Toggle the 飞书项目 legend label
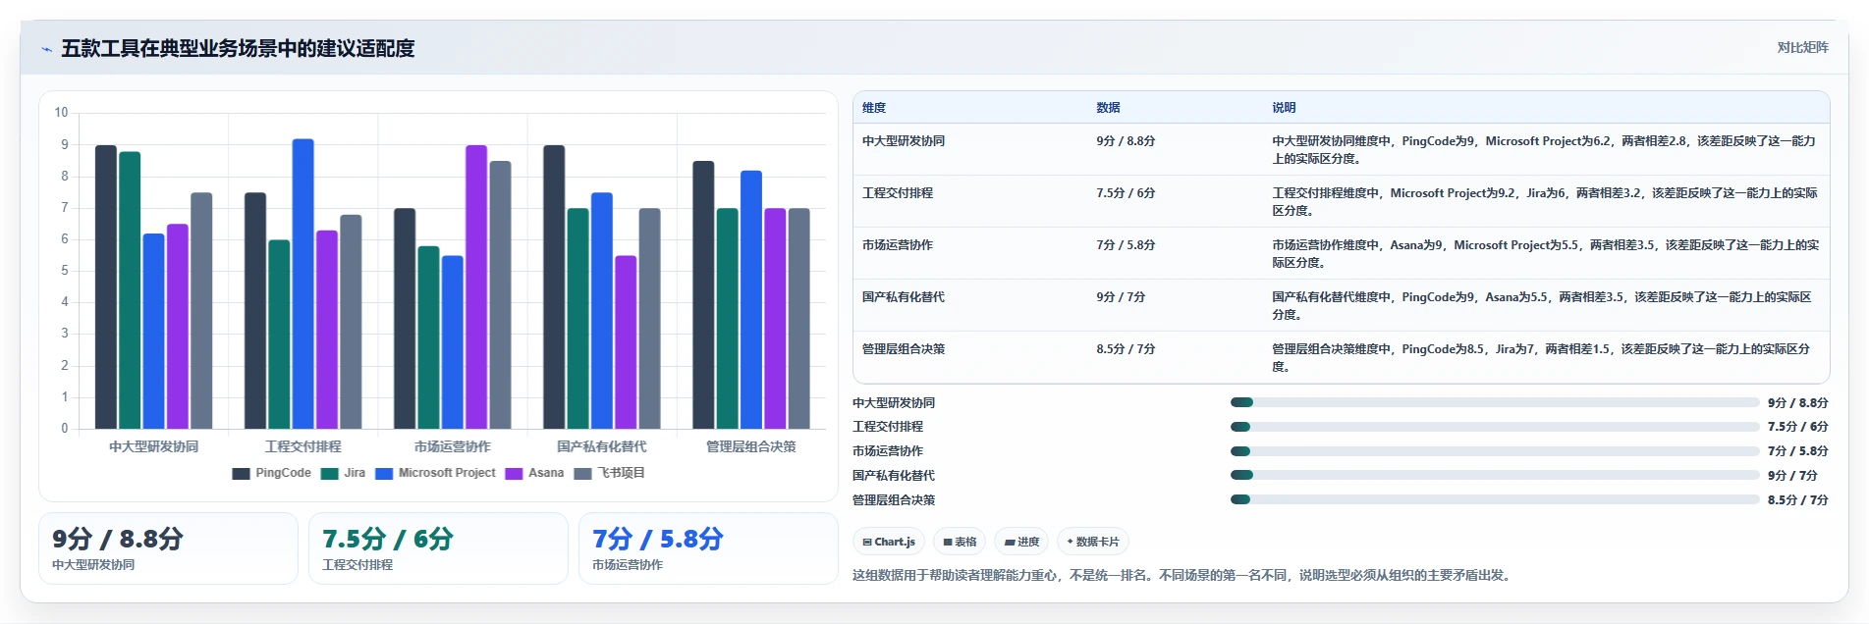 (621, 473)
